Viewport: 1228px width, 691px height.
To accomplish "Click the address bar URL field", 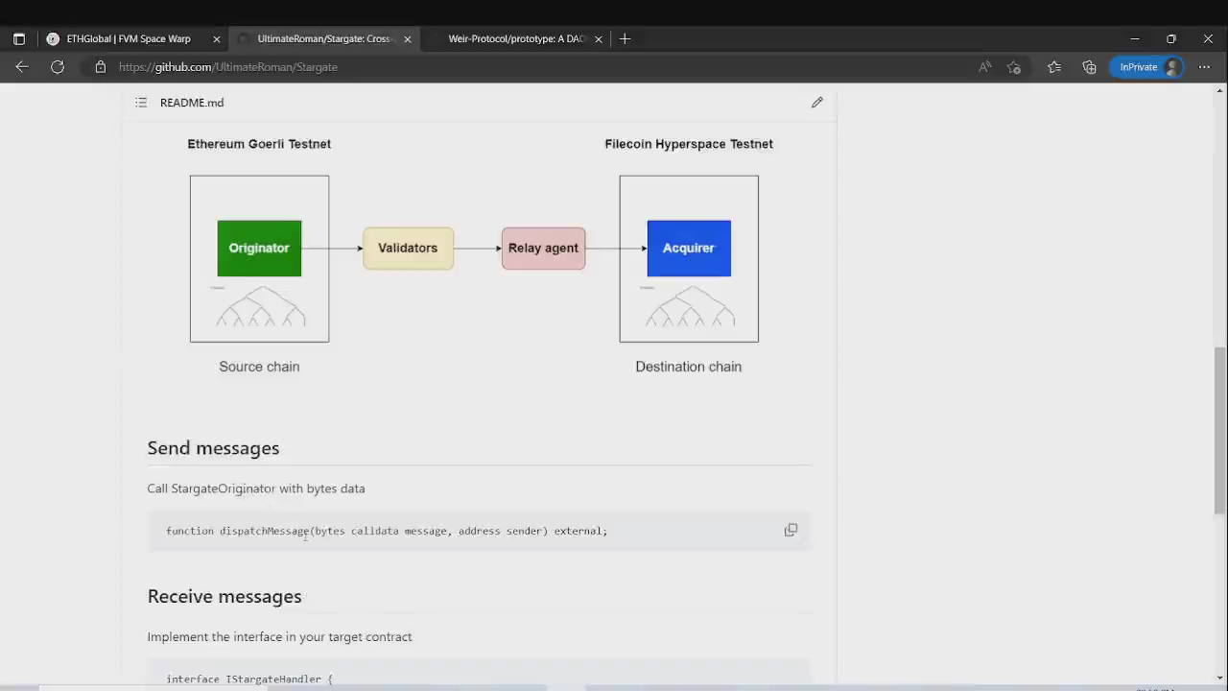I will coord(537,67).
